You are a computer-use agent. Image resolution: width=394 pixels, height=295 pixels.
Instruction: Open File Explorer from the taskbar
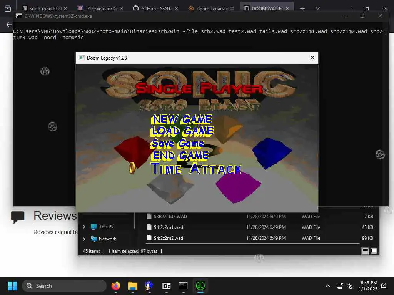132,286
